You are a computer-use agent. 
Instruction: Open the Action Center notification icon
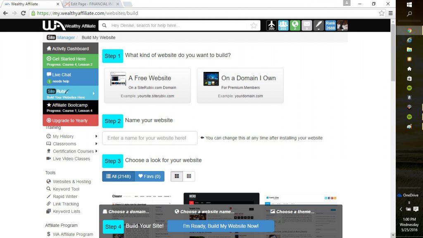pos(416,209)
